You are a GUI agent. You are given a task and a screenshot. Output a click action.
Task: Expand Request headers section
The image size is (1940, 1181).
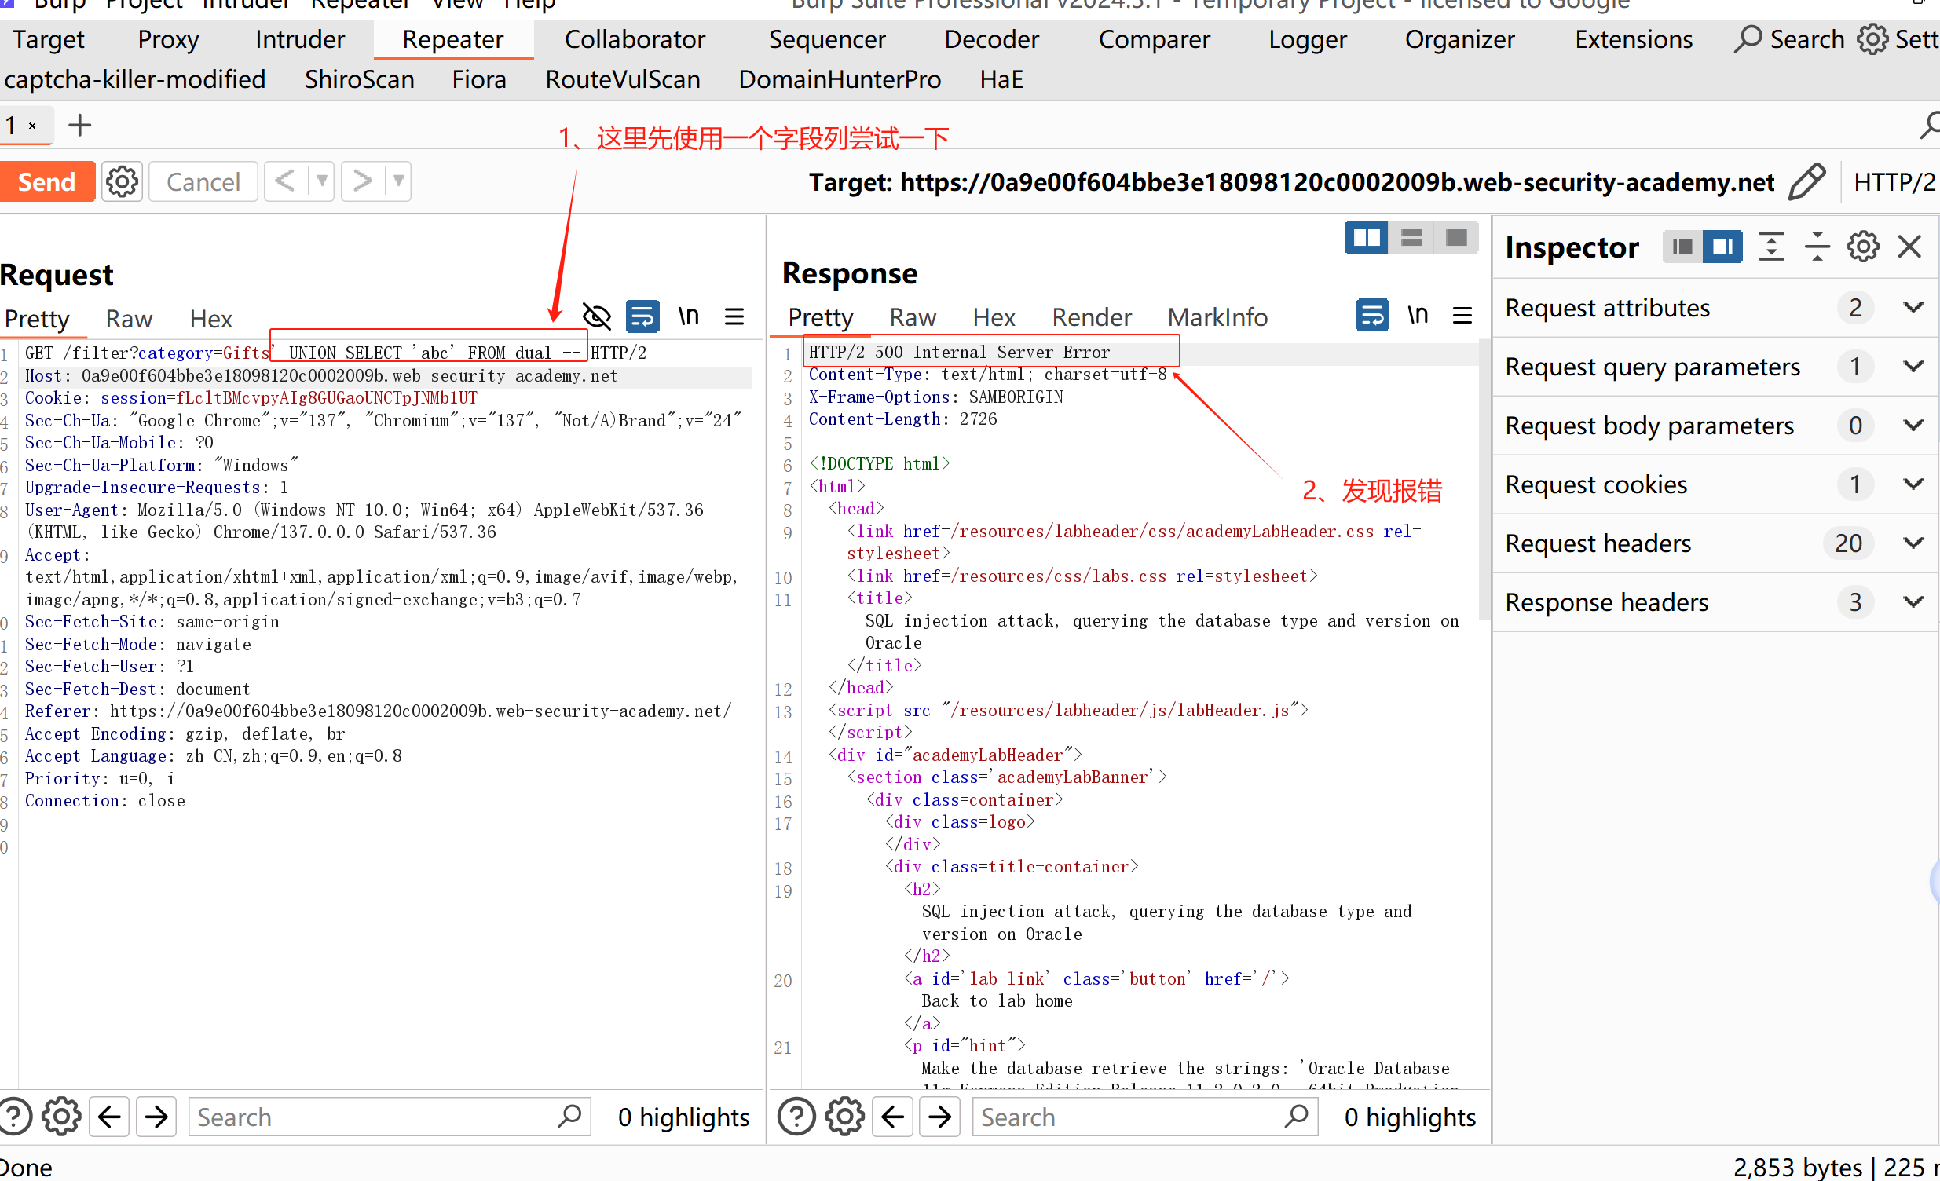tap(1913, 543)
